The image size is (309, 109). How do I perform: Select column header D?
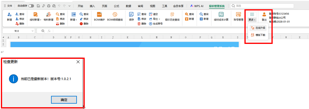point(53,37)
